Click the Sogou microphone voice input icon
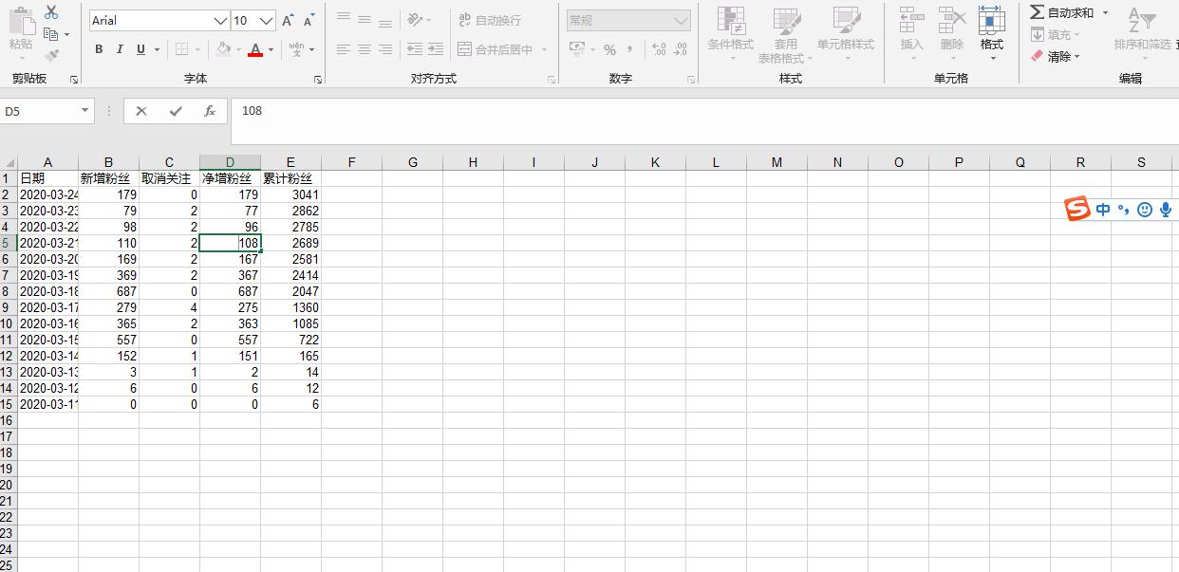Screen dimensions: 1179x572 (1165, 210)
